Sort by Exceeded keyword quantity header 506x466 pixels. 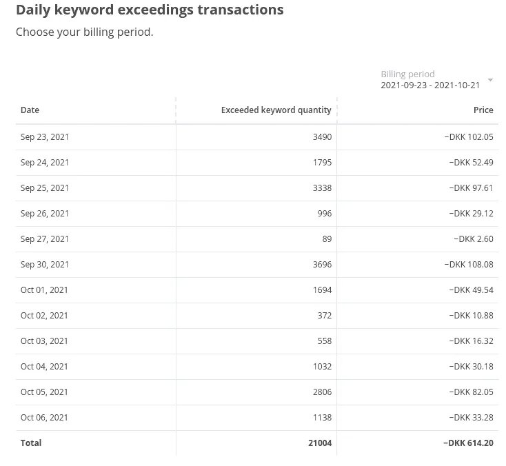coord(276,110)
